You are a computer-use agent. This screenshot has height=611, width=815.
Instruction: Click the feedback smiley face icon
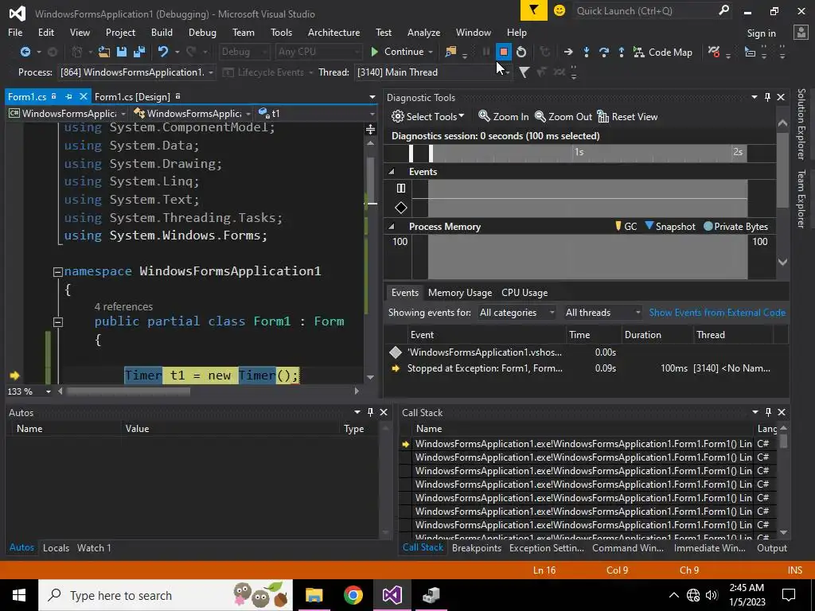tap(560, 10)
